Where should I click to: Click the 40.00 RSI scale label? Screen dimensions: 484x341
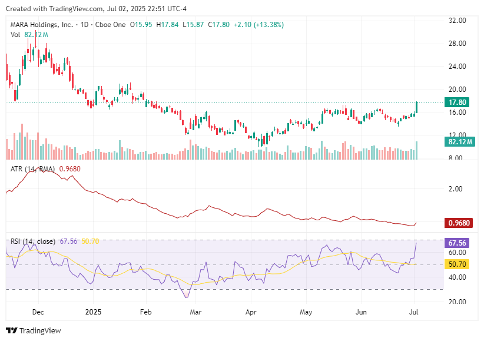coord(457,277)
